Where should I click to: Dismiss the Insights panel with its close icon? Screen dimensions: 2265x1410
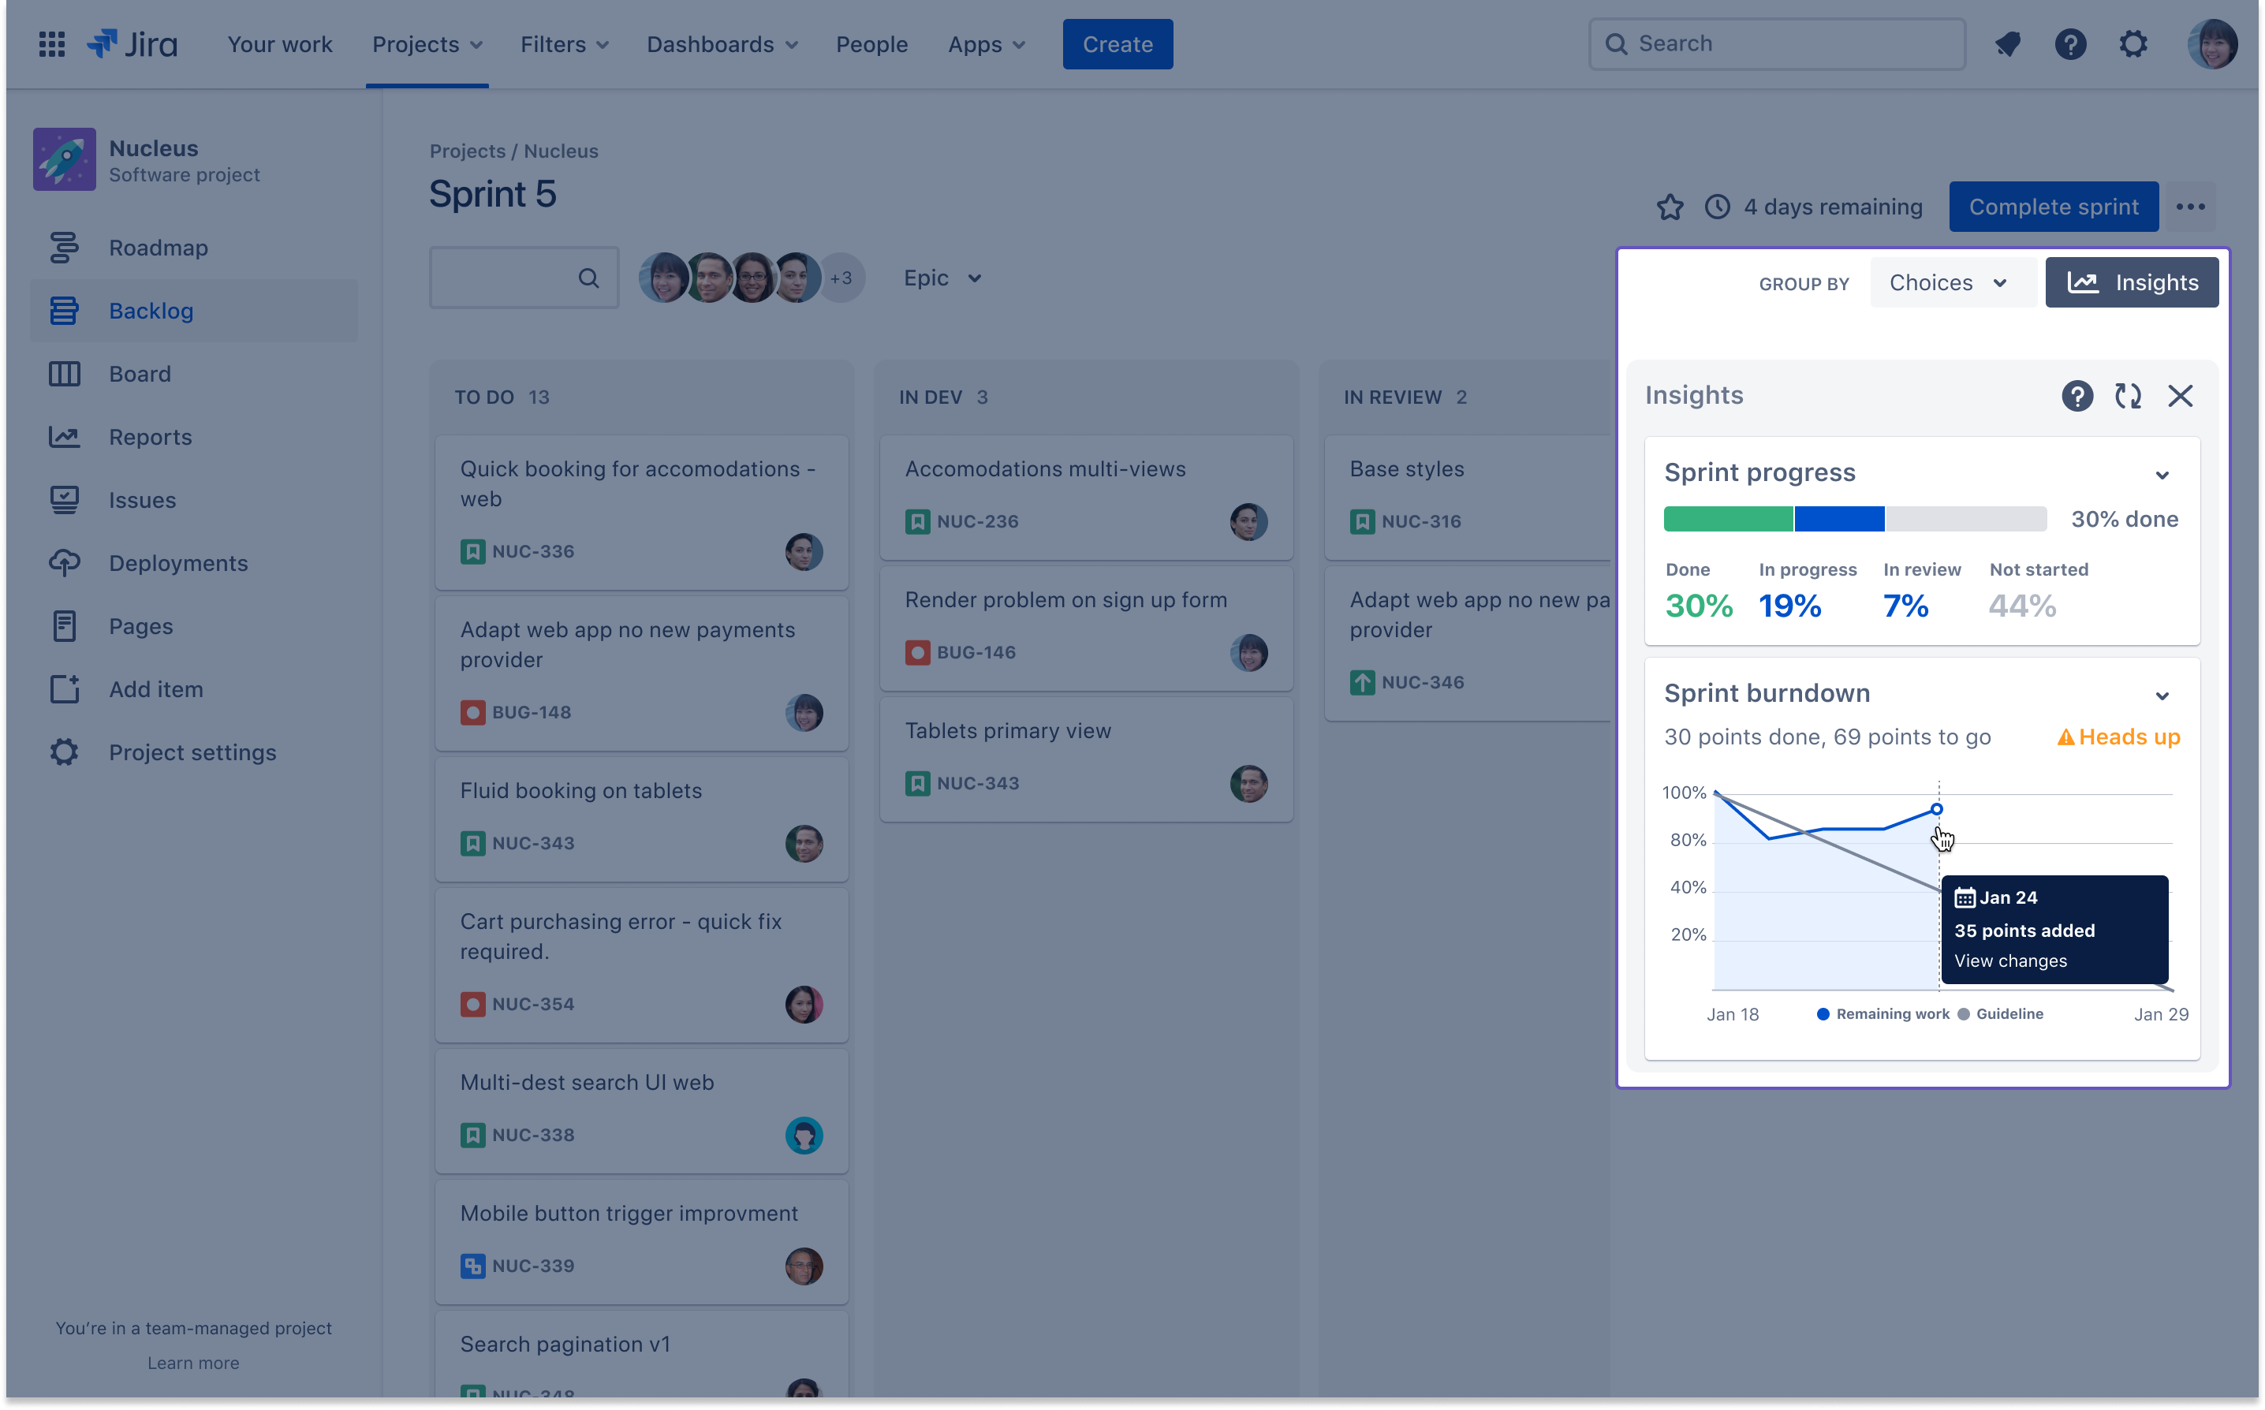(x=2180, y=395)
